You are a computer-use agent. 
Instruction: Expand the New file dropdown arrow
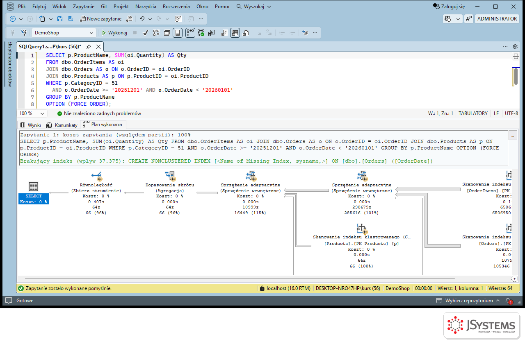click(x=51, y=19)
